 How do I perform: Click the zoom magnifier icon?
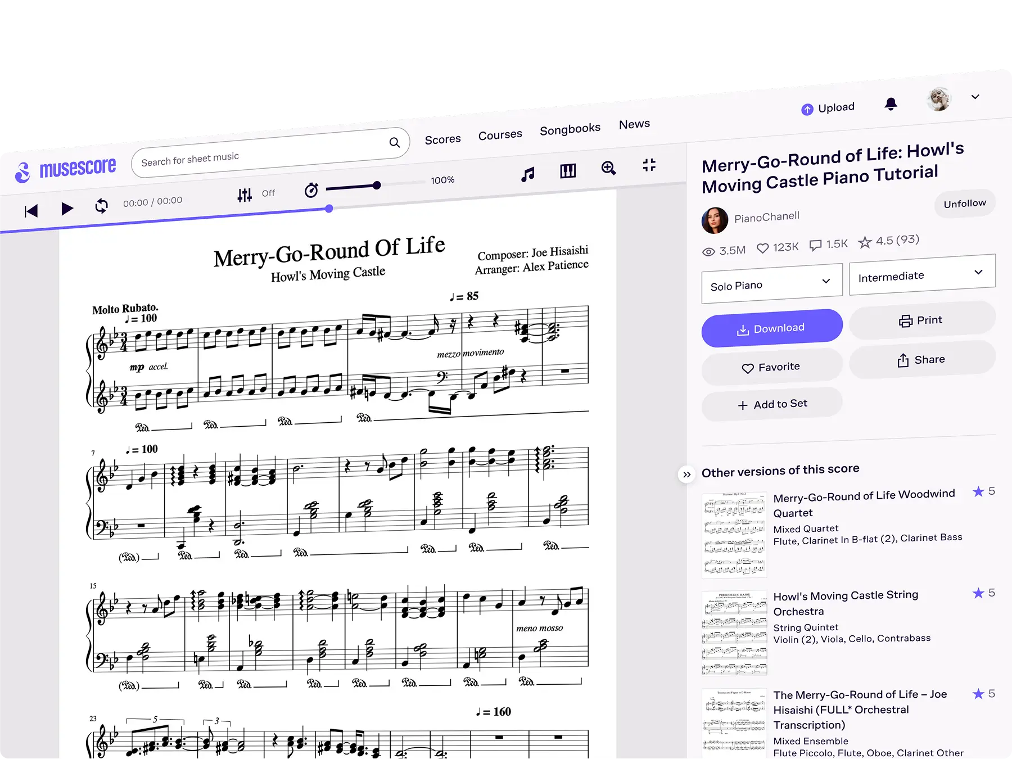608,169
